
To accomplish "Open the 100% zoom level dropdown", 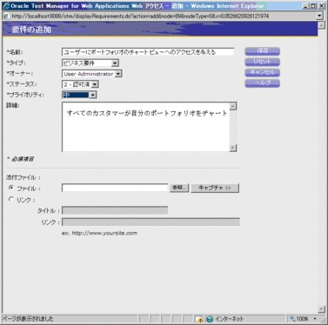I will tap(315, 319).
